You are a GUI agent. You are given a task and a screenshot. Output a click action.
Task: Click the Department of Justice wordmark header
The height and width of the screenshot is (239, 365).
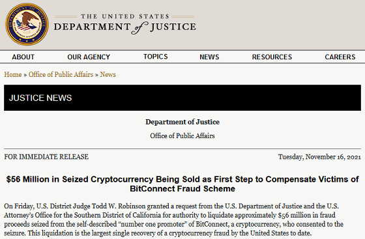(125, 25)
